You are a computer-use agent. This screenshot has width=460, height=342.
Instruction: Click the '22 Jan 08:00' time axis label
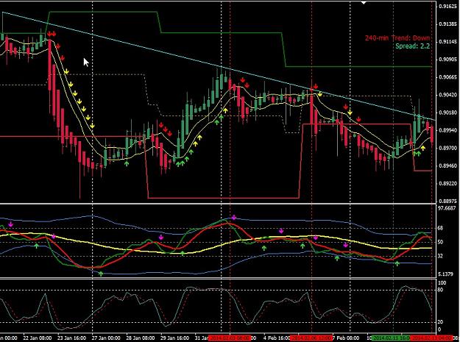coord(38,338)
